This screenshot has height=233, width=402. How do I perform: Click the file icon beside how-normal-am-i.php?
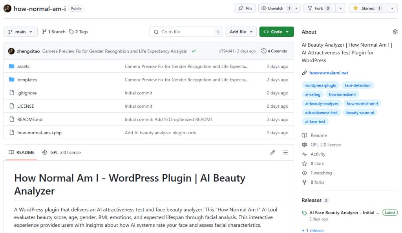(11, 132)
